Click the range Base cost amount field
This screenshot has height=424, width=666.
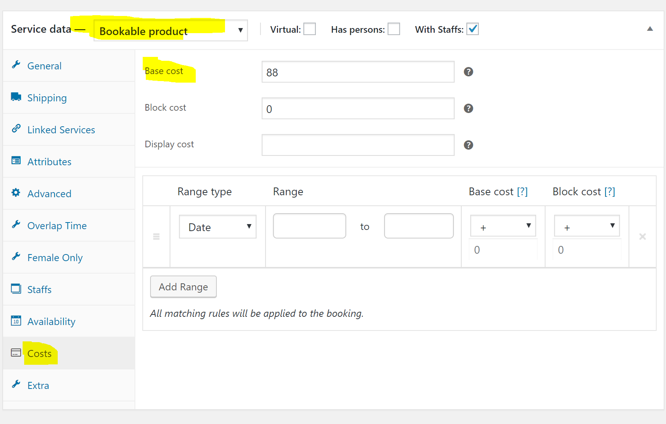[503, 249]
